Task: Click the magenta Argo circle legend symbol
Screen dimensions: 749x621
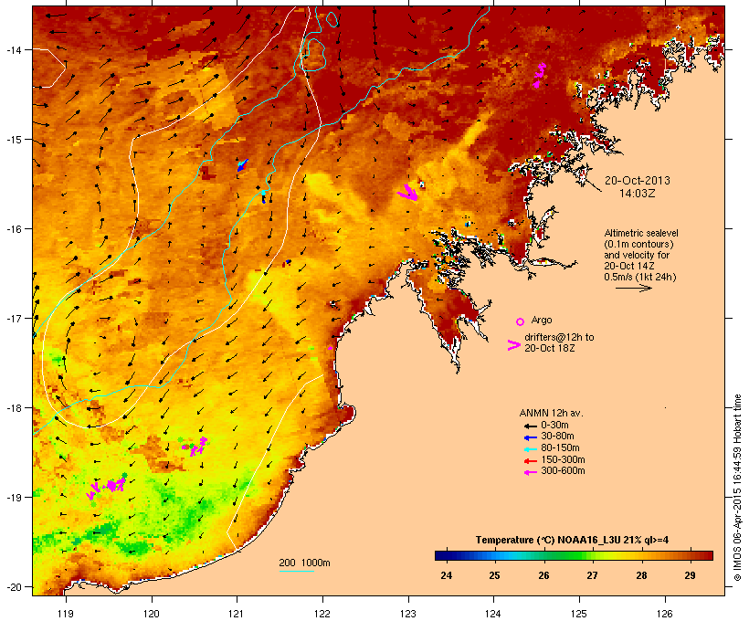Action: [x=521, y=322]
